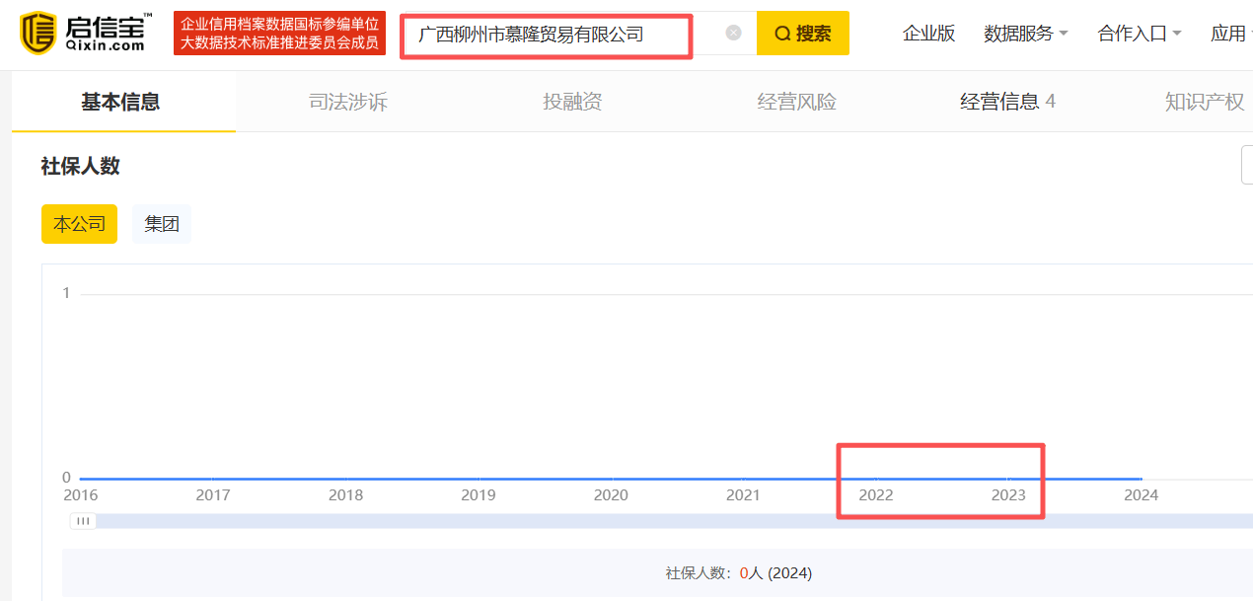The height and width of the screenshot is (601, 1253).
Task: Select the 本公司 toggle option
Action: [x=79, y=224]
